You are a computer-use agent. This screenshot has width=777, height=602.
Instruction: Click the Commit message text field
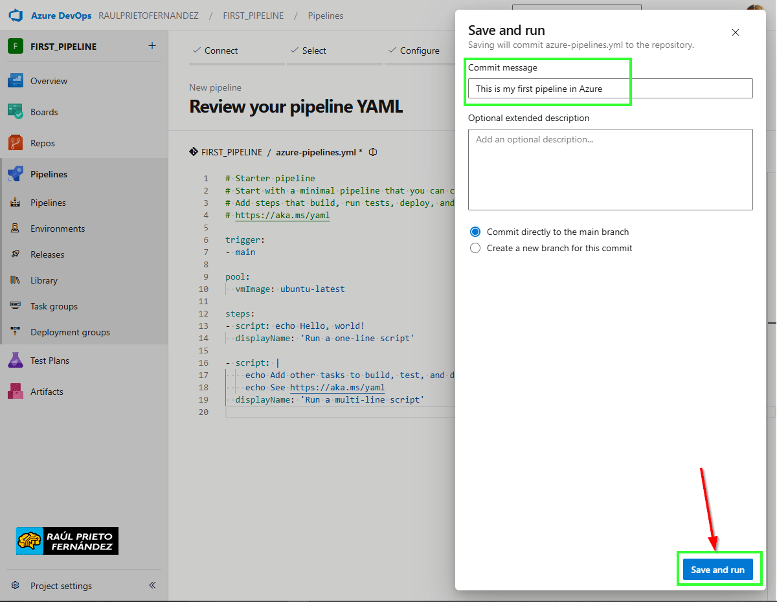(x=610, y=89)
